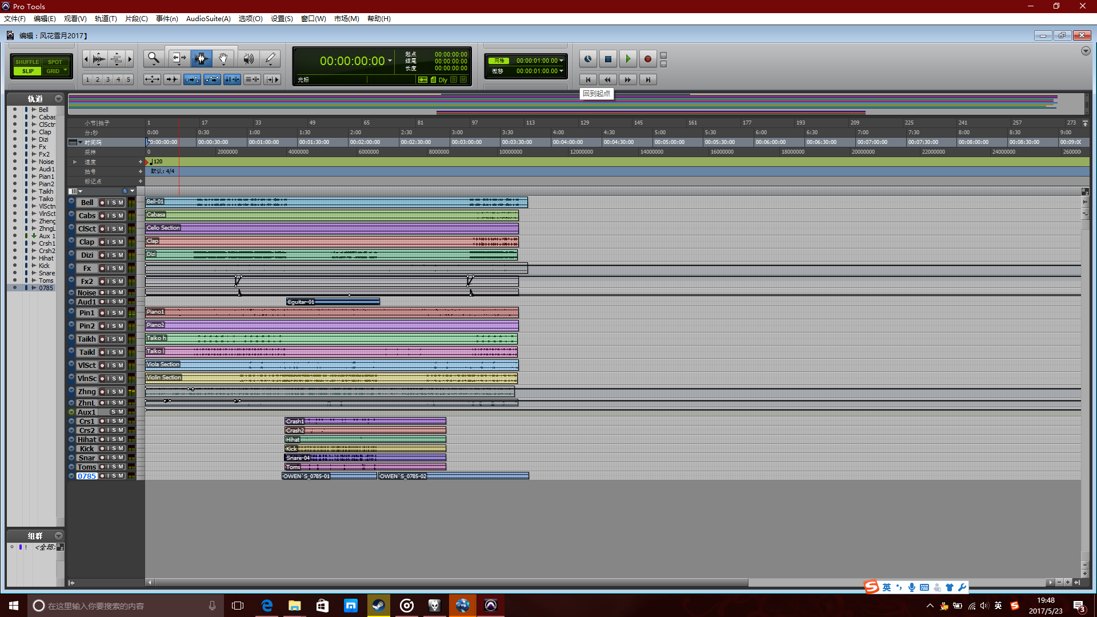Click the Fast Forward transport button

pos(628,79)
